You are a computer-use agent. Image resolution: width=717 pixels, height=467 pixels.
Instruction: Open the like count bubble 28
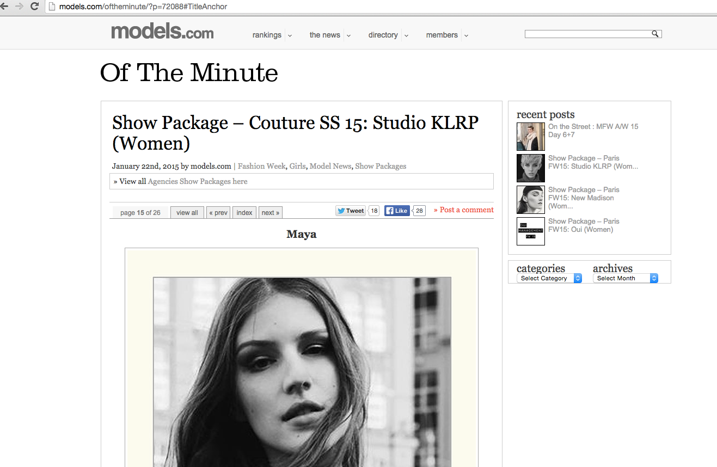tap(419, 211)
